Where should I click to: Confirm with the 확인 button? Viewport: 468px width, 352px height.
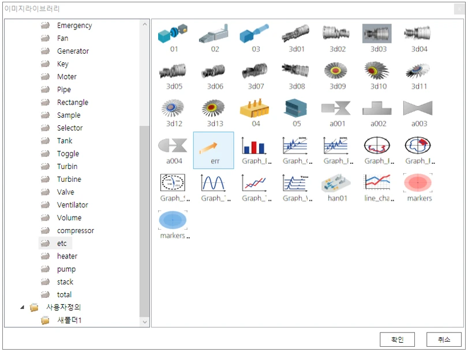point(397,339)
